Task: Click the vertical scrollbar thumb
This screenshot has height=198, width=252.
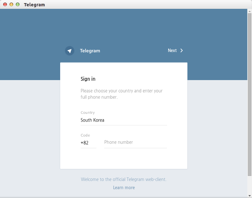Action: pos(249,94)
